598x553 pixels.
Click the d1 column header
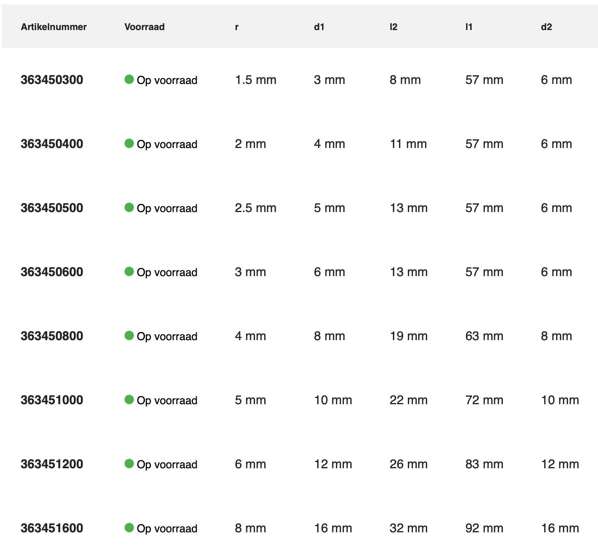319,27
